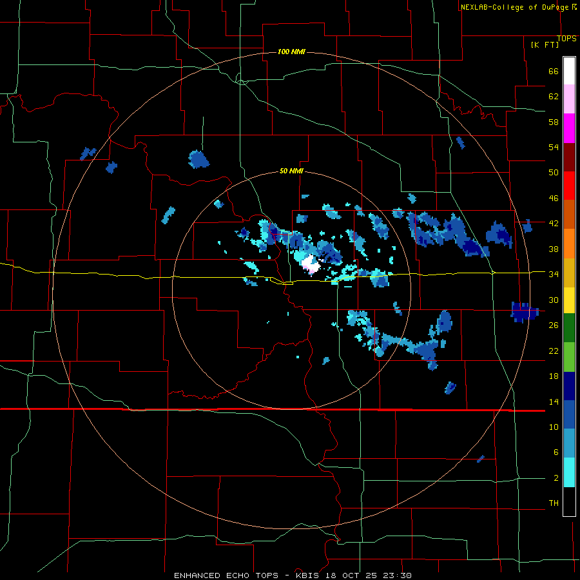The image size is (580, 580).
Task: Click the "TH" threshold label
Action: tap(554, 503)
